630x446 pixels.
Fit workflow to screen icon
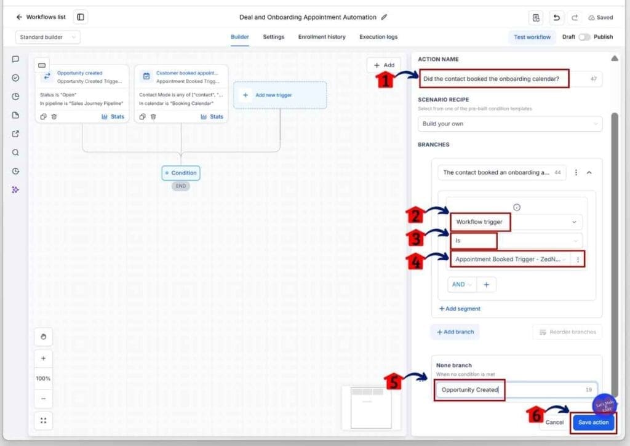44,420
